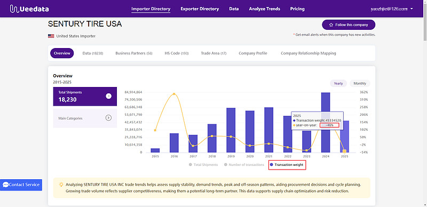The height and width of the screenshot is (207, 427).
Task: Click the lightbulb tip icon
Action: pyautogui.click(x=61, y=185)
